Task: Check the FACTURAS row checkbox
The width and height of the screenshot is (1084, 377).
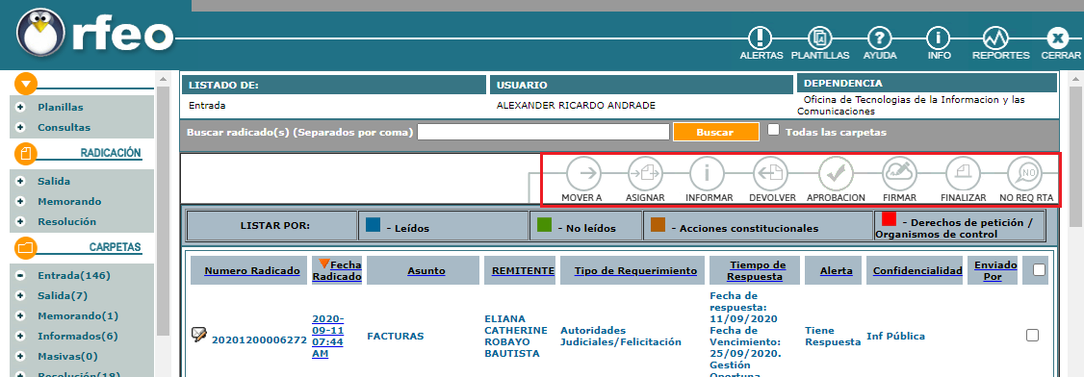Action: [1032, 335]
